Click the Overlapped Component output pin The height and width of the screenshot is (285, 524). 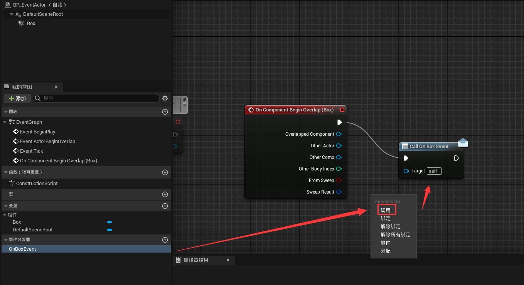coord(339,134)
